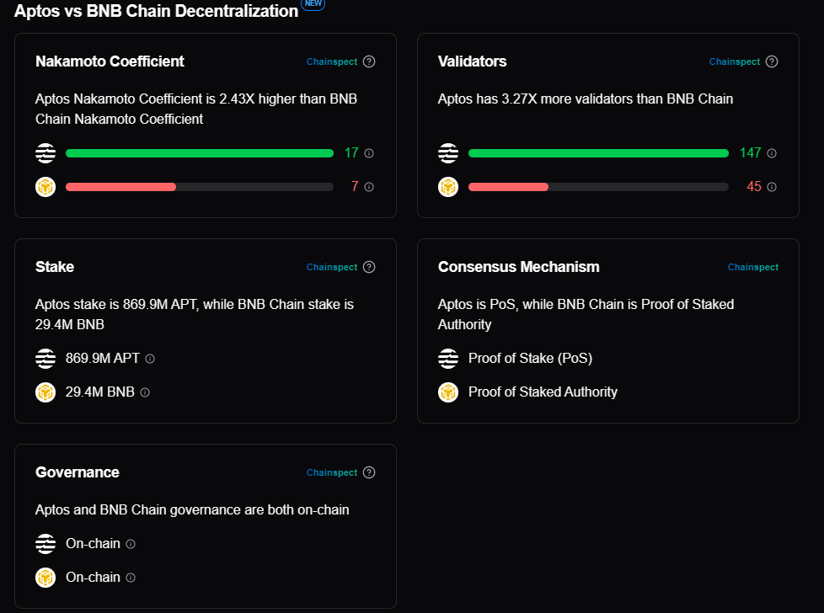Click Aptos logo beside Proof of Stake (PoS)

(x=447, y=358)
